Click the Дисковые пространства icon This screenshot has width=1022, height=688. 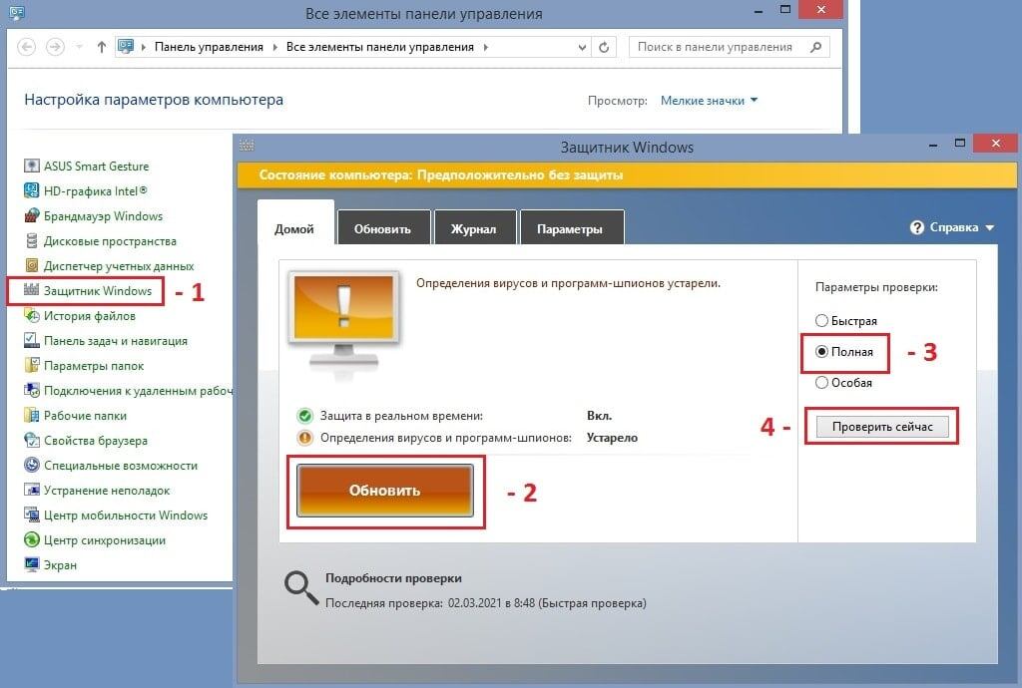point(31,241)
